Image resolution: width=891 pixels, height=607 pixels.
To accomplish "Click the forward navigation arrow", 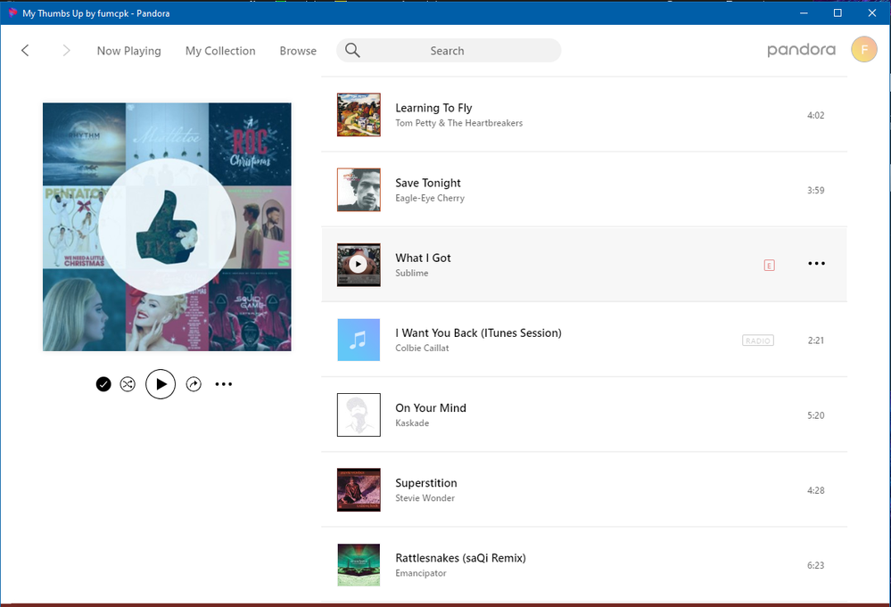I will [x=66, y=51].
